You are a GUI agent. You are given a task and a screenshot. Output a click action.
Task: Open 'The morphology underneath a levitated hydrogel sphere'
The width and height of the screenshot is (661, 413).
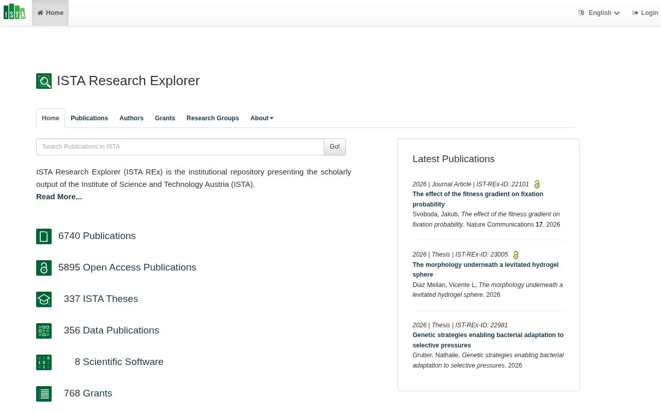(x=485, y=269)
